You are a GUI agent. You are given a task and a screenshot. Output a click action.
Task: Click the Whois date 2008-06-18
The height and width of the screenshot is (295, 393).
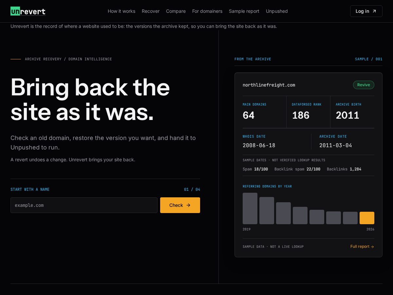[259, 145]
